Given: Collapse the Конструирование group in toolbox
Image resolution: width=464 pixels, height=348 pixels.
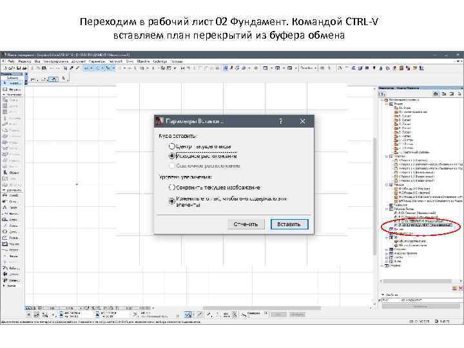Looking at the screenshot, I should pyautogui.click(x=4, y=95).
